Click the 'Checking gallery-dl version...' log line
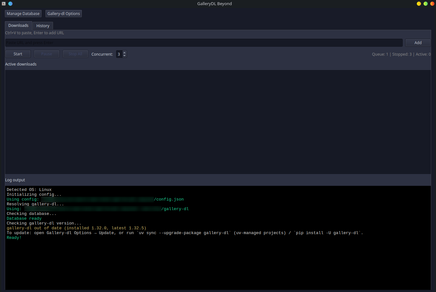Viewport: 436px width, 292px height. pyautogui.click(x=44, y=223)
